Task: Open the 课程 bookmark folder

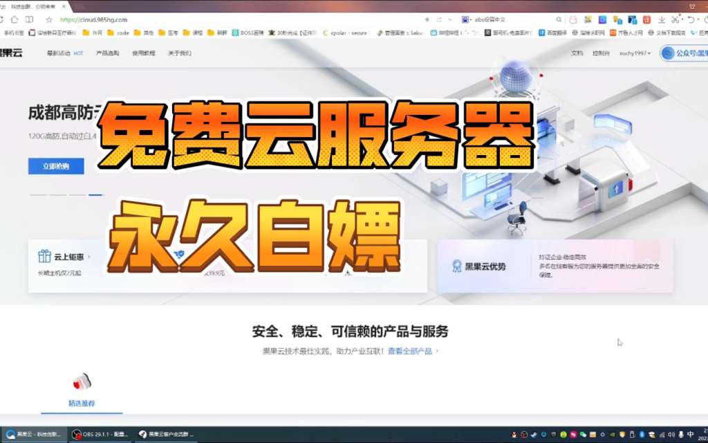Action: [x=193, y=33]
